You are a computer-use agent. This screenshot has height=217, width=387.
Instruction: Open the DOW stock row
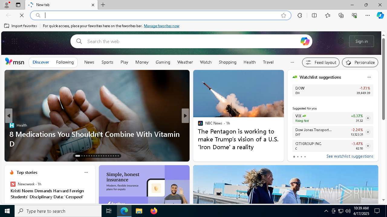point(333,90)
